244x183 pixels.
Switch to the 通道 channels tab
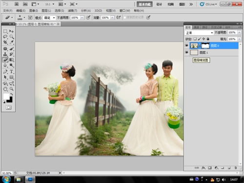(196, 27)
